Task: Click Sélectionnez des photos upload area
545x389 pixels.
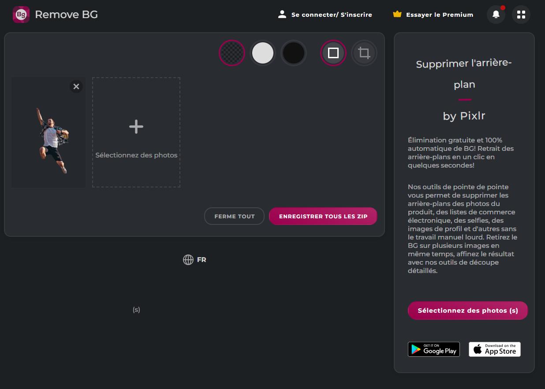Action: 136,155
